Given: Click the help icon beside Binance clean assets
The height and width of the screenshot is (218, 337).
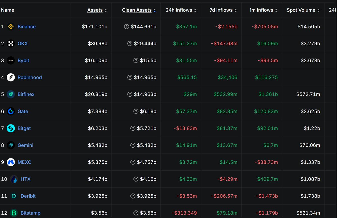Looking at the screenshot, I should (x=126, y=26).
